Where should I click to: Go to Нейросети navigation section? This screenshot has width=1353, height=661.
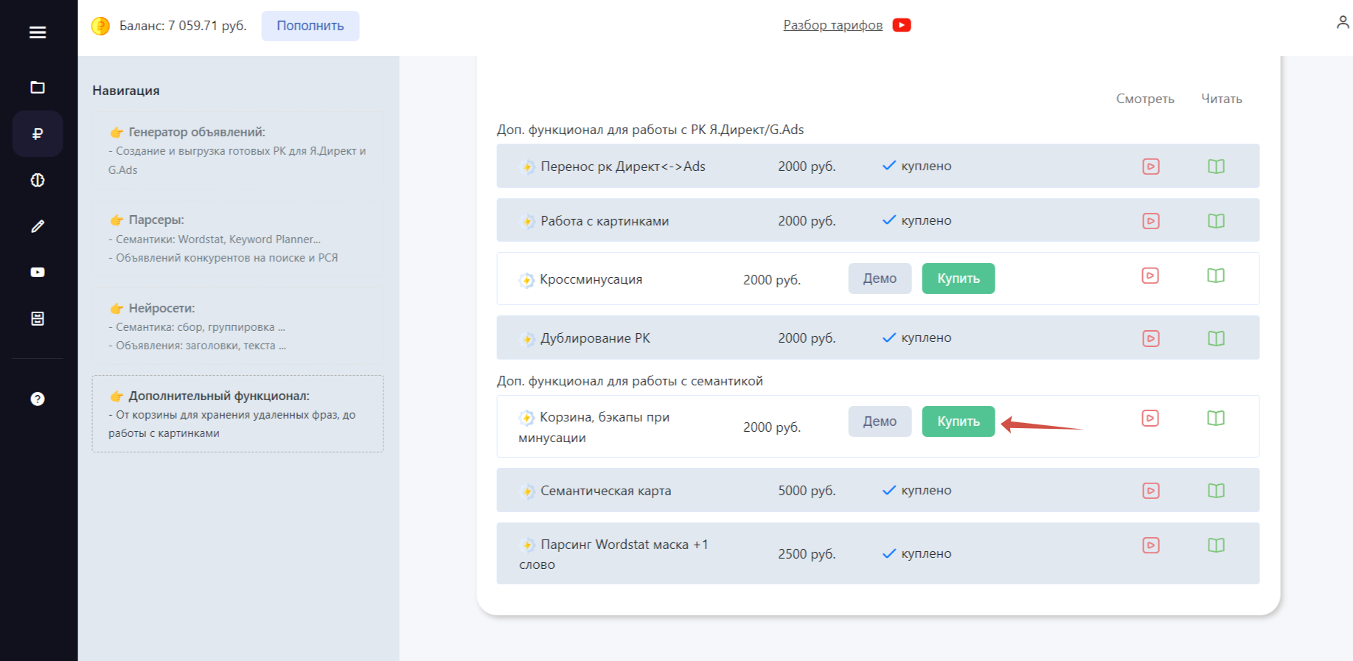(237, 326)
